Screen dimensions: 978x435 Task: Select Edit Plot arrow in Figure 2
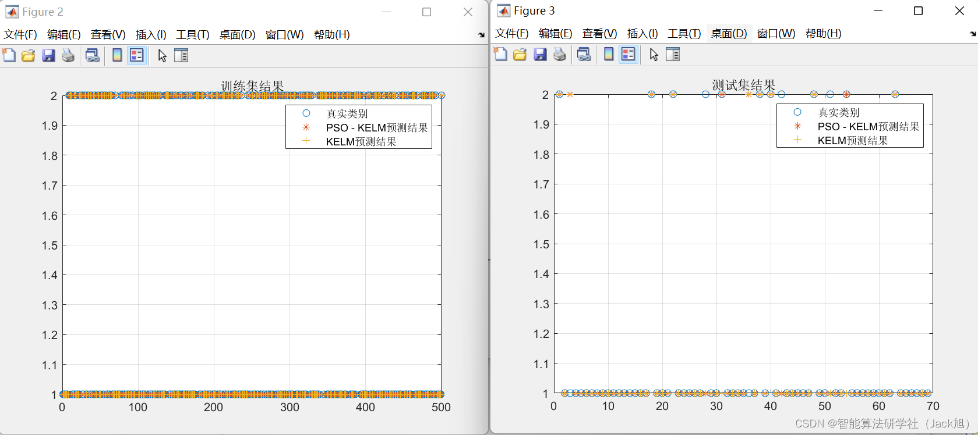pyautogui.click(x=163, y=55)
